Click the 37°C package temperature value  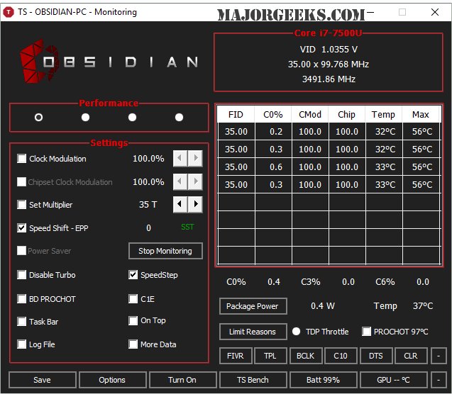click(x=423, y=306)
